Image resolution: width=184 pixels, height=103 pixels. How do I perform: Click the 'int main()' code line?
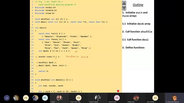pos(41,28)
